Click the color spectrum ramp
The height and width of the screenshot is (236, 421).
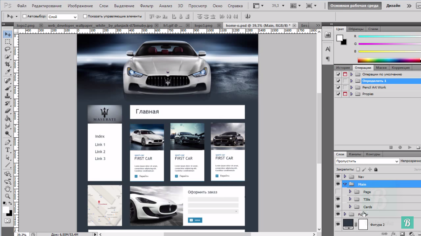pos(389,60)
